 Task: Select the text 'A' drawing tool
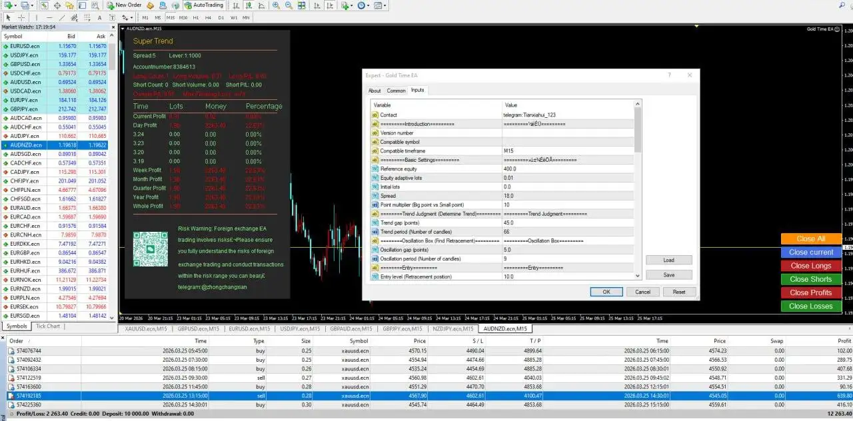[x=99, y=17]
